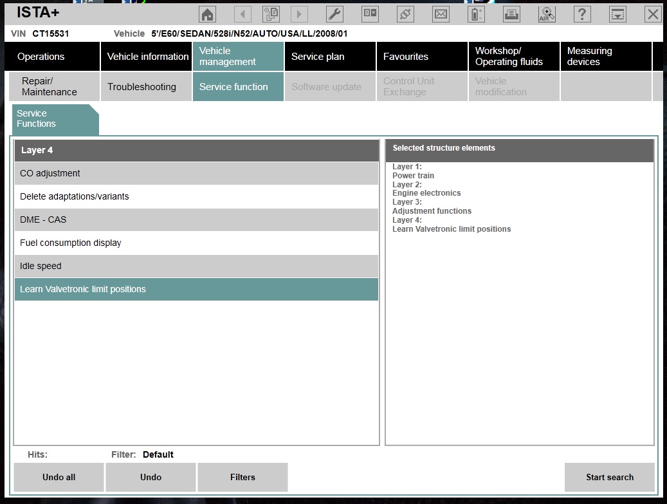Open the Filters button
The image size is (667, 504).
pos(242,477)
